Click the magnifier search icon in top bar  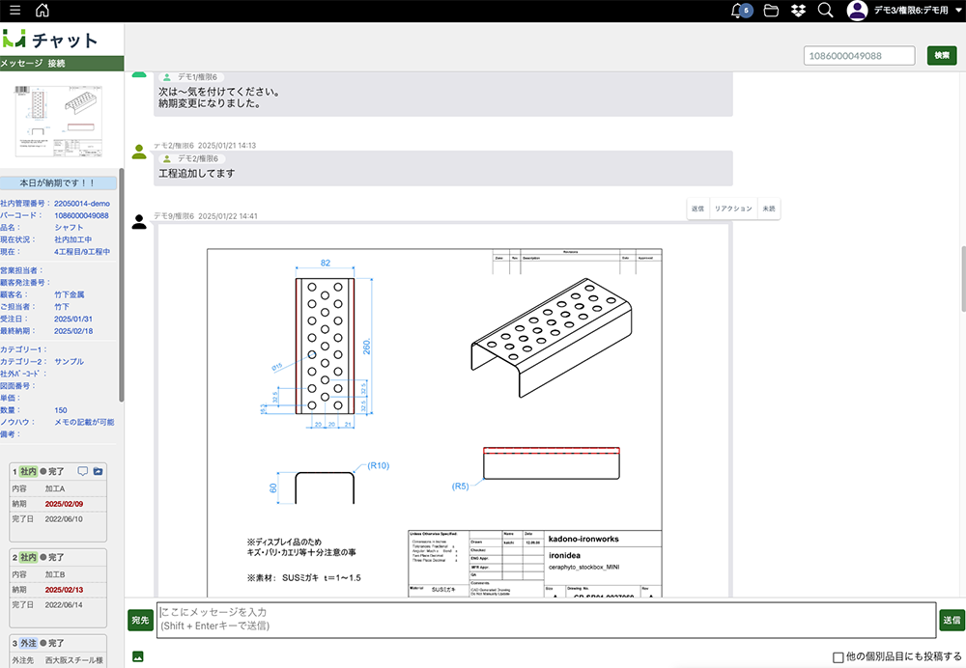[826, 11]
